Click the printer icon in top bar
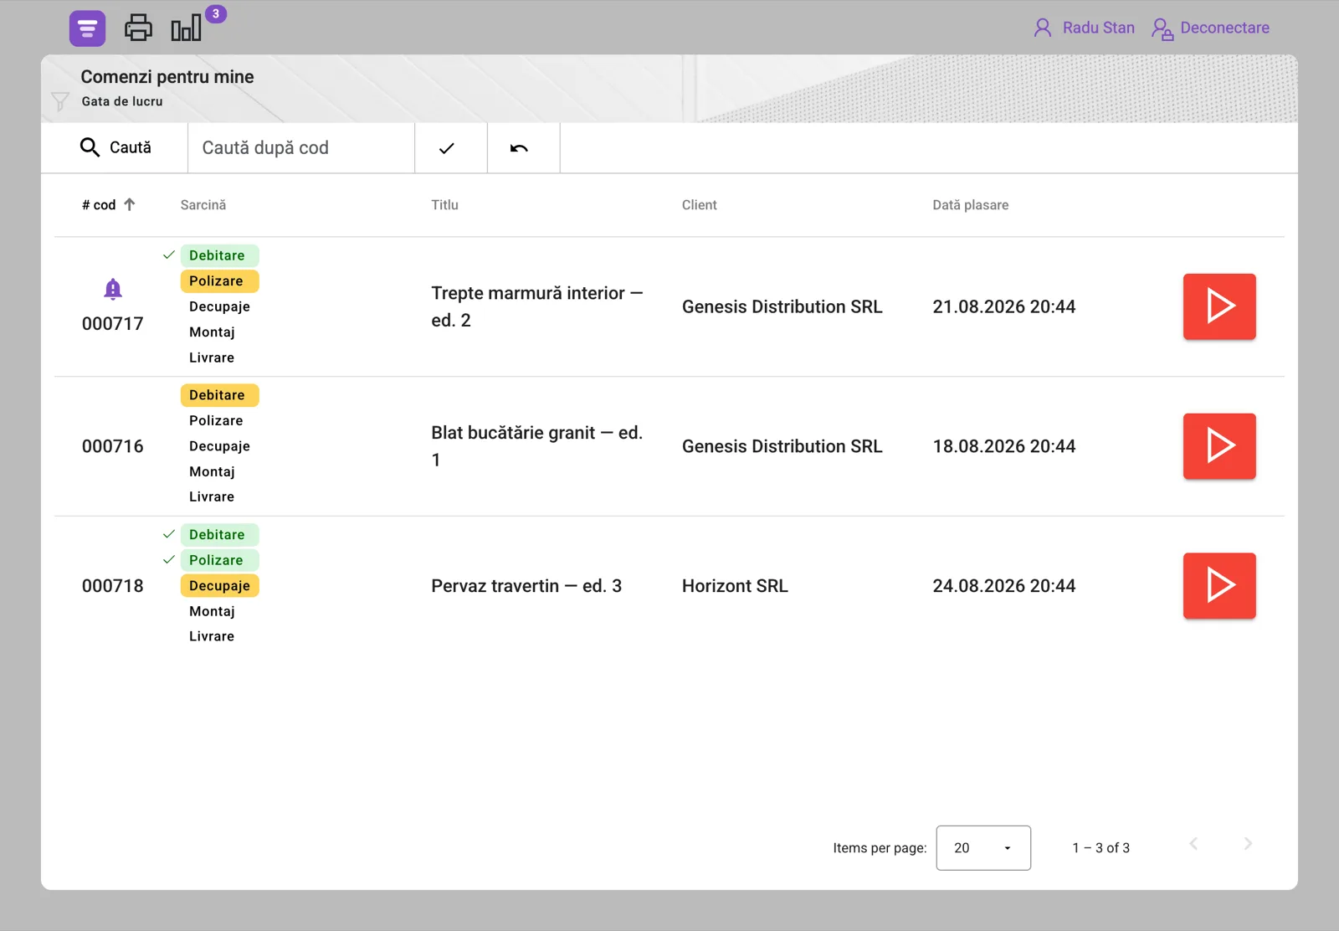The width and height of the screenshot is (1339, 931). click(139, 28)
